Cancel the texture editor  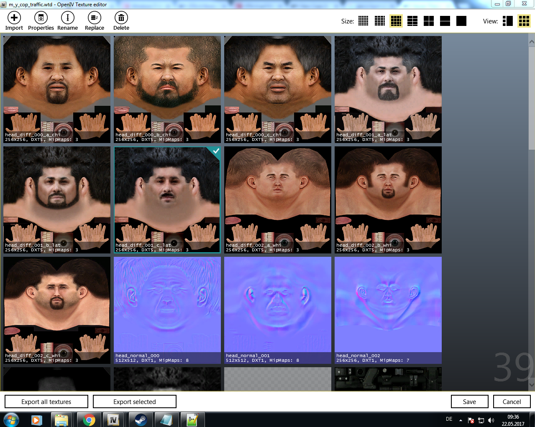pyautogui.click(x=512, y=401)
